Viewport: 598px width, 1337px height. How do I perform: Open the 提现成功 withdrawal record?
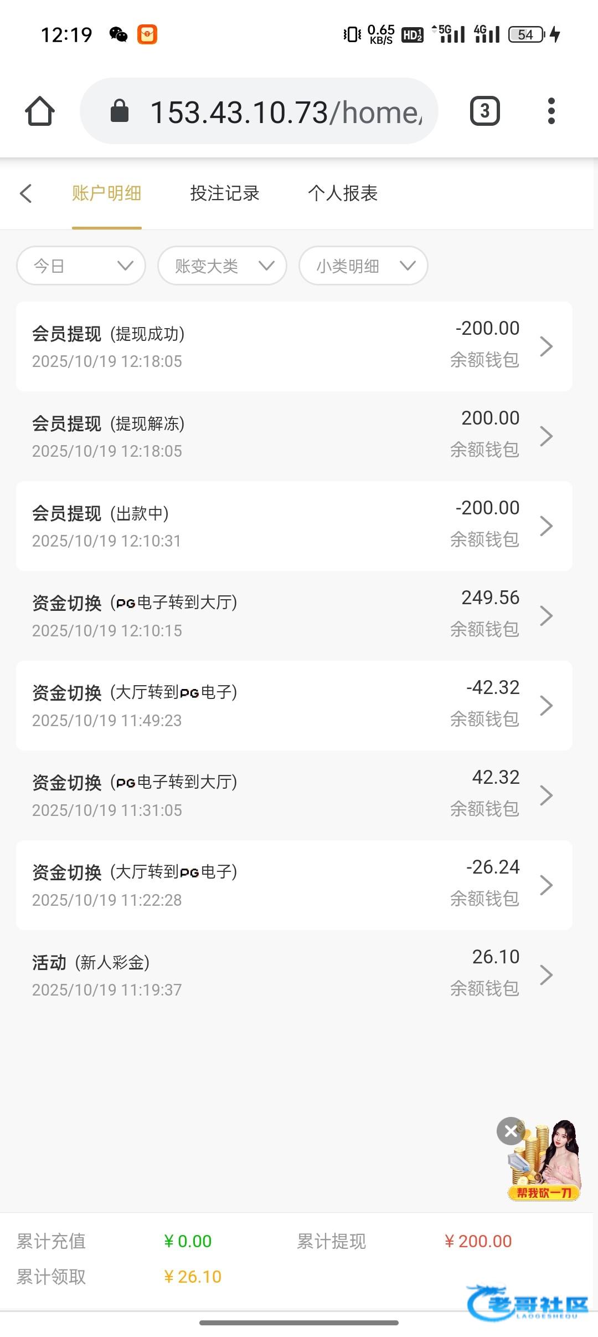click(x=293, y=346)
